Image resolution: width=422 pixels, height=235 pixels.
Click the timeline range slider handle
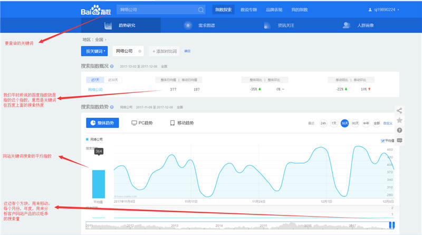(x=391, y=225)
